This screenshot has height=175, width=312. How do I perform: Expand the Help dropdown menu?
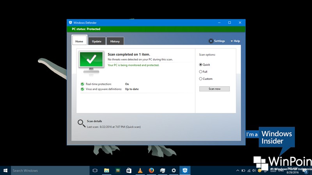tap(235, 41)
